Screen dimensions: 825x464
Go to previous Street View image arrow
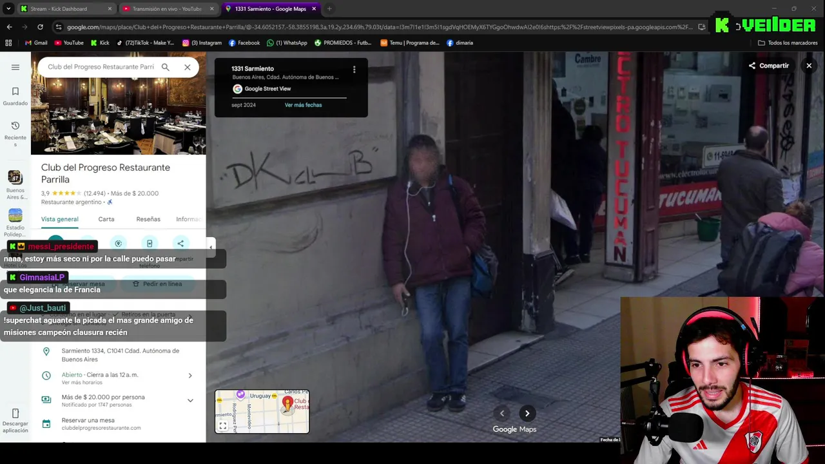502,414
